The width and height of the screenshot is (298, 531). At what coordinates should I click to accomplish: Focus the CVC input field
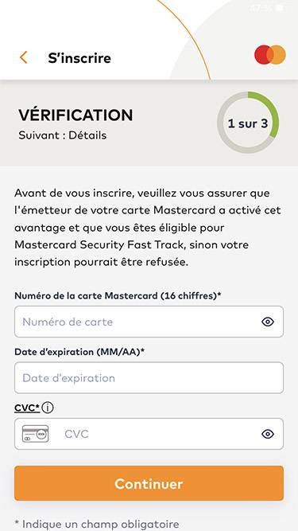[x=149, y=434]
